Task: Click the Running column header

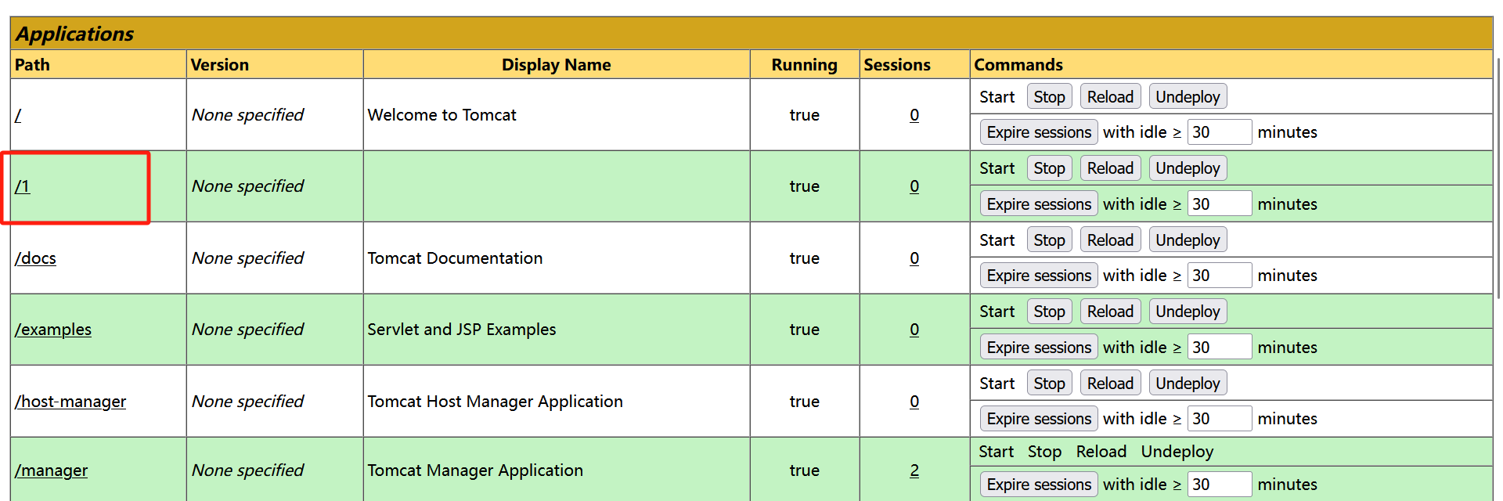Action: click(x=805, y=65)
